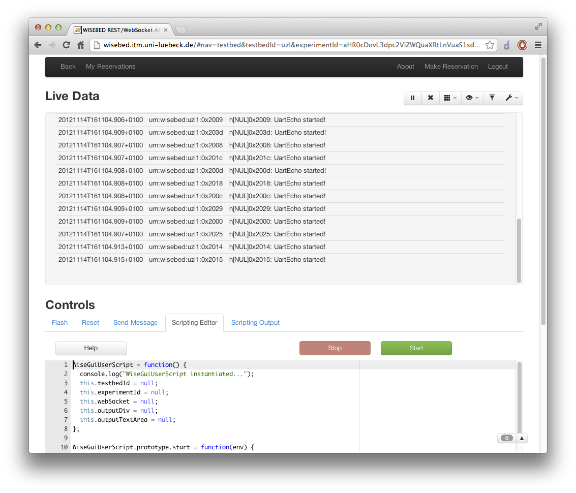The image size is (576, 493).
Task: Expand the wrench settings dropdown
Action: click(x=511, y=98)
